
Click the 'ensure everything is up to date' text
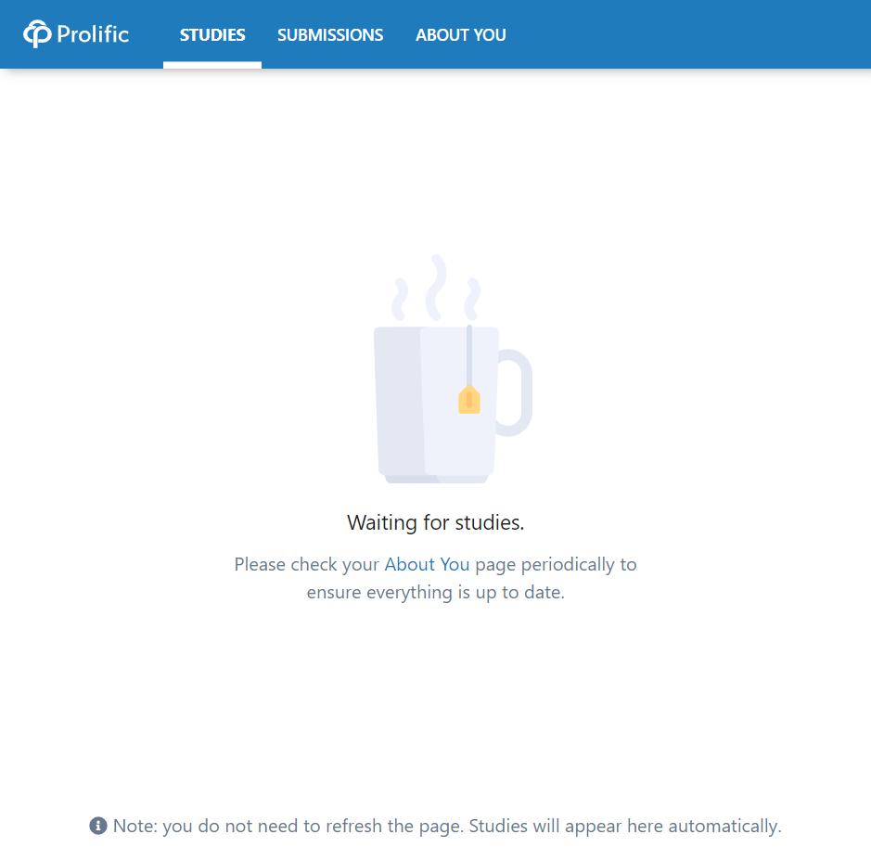click(x=436, y=592)
